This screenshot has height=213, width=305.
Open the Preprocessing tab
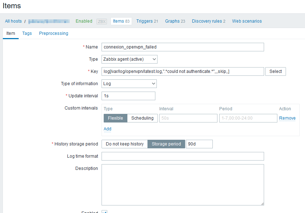pyautogui.click(x=53, y=33)
